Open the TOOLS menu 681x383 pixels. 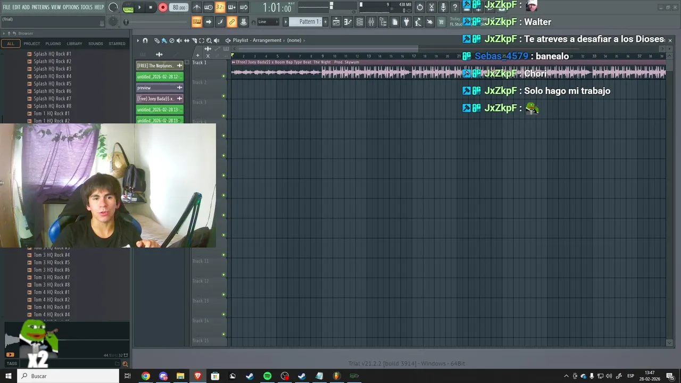point(87,7)
